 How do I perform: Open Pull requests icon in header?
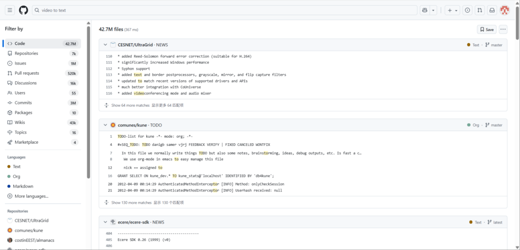(479, 10)
